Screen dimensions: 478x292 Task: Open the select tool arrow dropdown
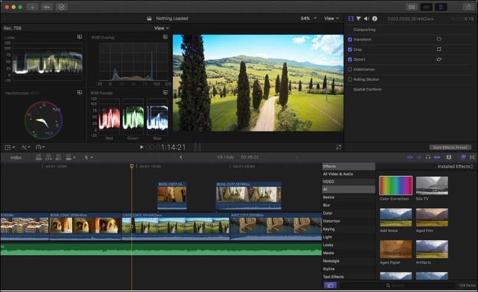tap(89, 157)
